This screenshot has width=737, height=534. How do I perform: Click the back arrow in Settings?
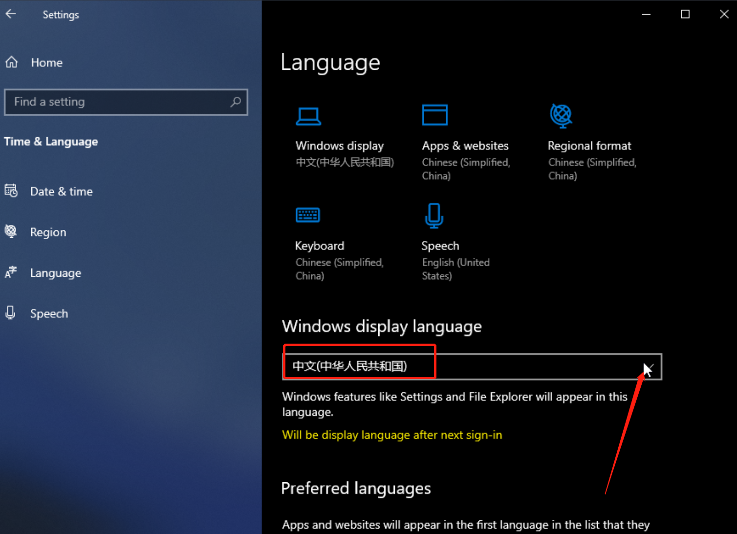click(11, 14)
